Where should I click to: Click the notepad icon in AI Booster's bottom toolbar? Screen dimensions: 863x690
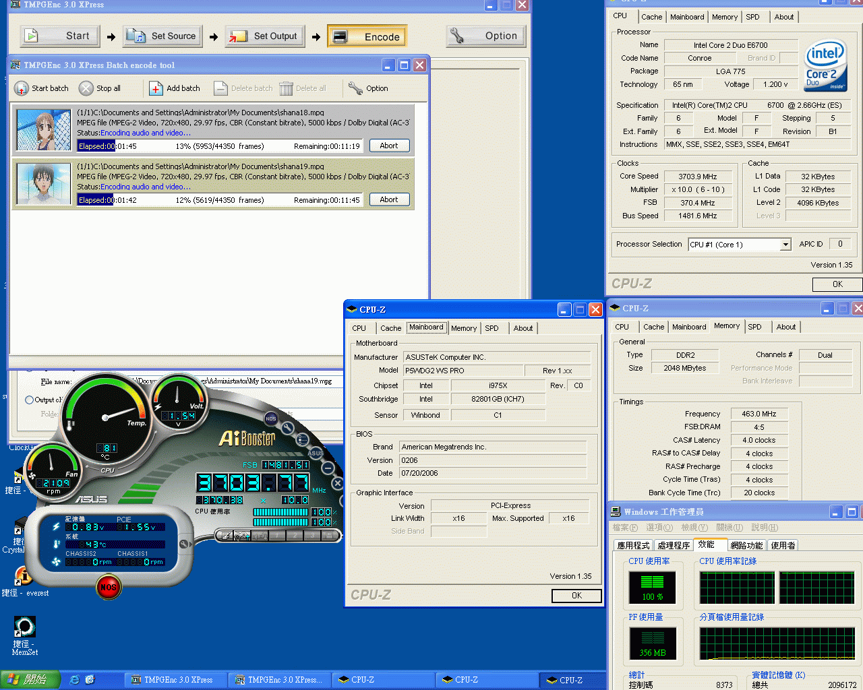click(x=227, y=536)
